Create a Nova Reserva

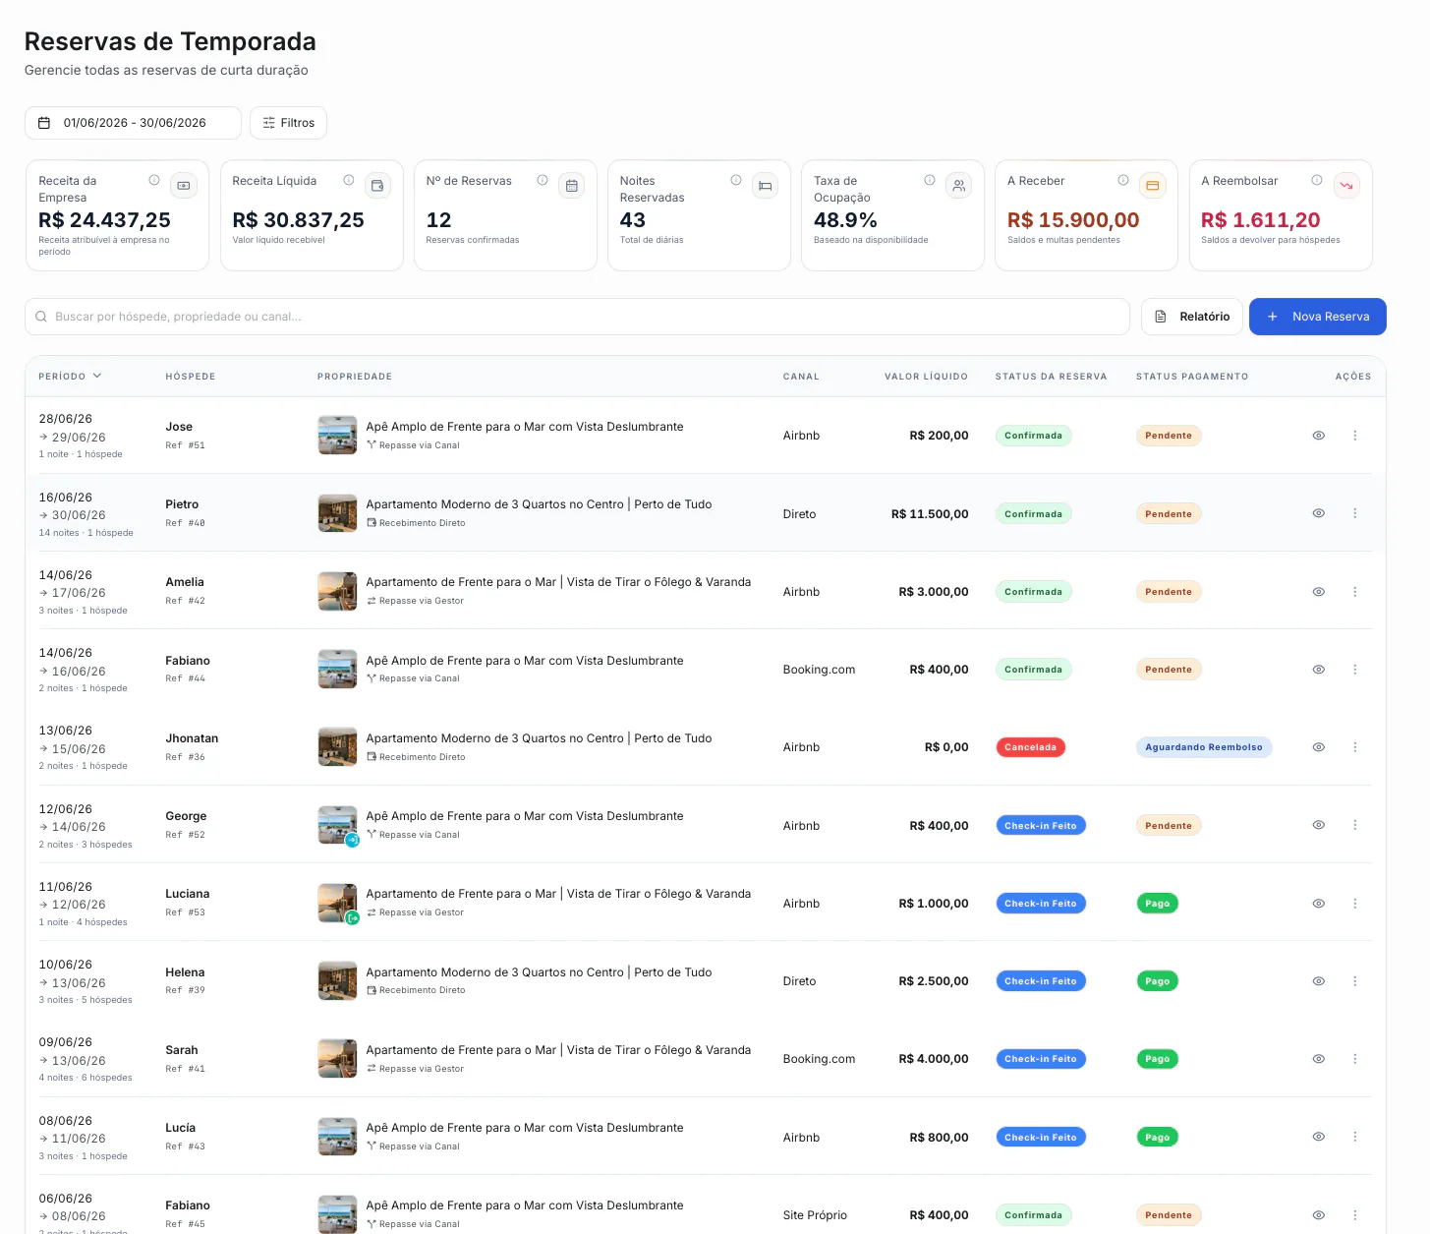pos(1318,317)
